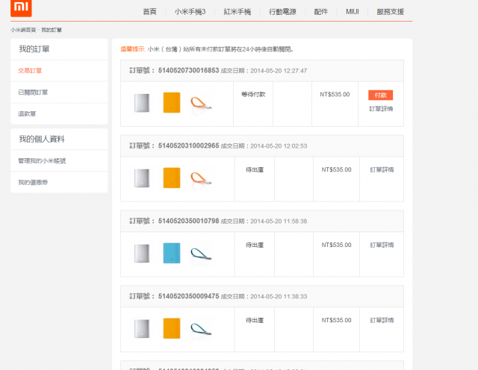Open 訂單詳情 for order 514052073001­6853
Image resolution: width=478 pixels, height=370 pixels.
pos(381,109)
